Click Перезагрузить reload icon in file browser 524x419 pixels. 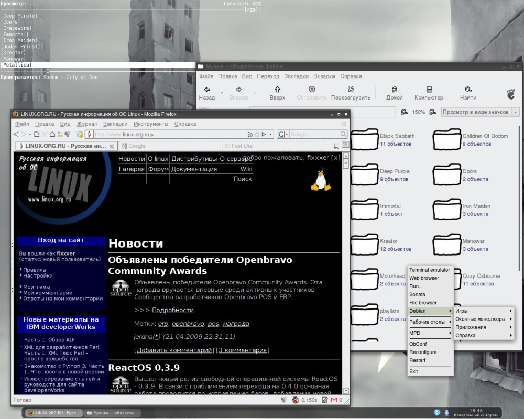point(351,89)
